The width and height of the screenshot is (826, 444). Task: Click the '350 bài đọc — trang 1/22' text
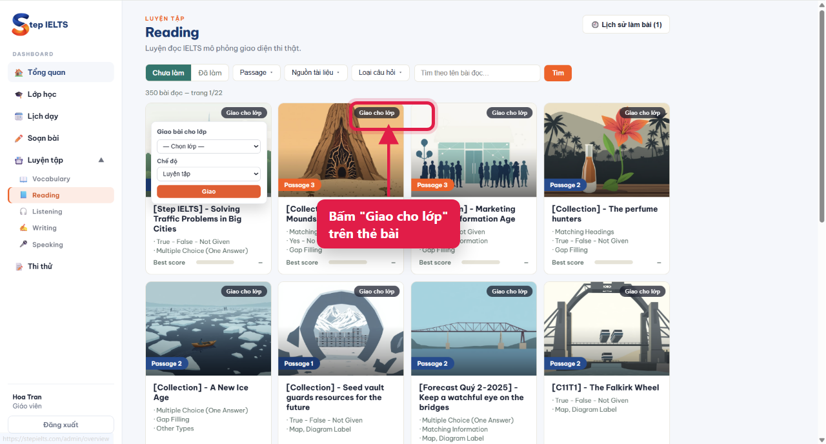click(x=184, y=93)
